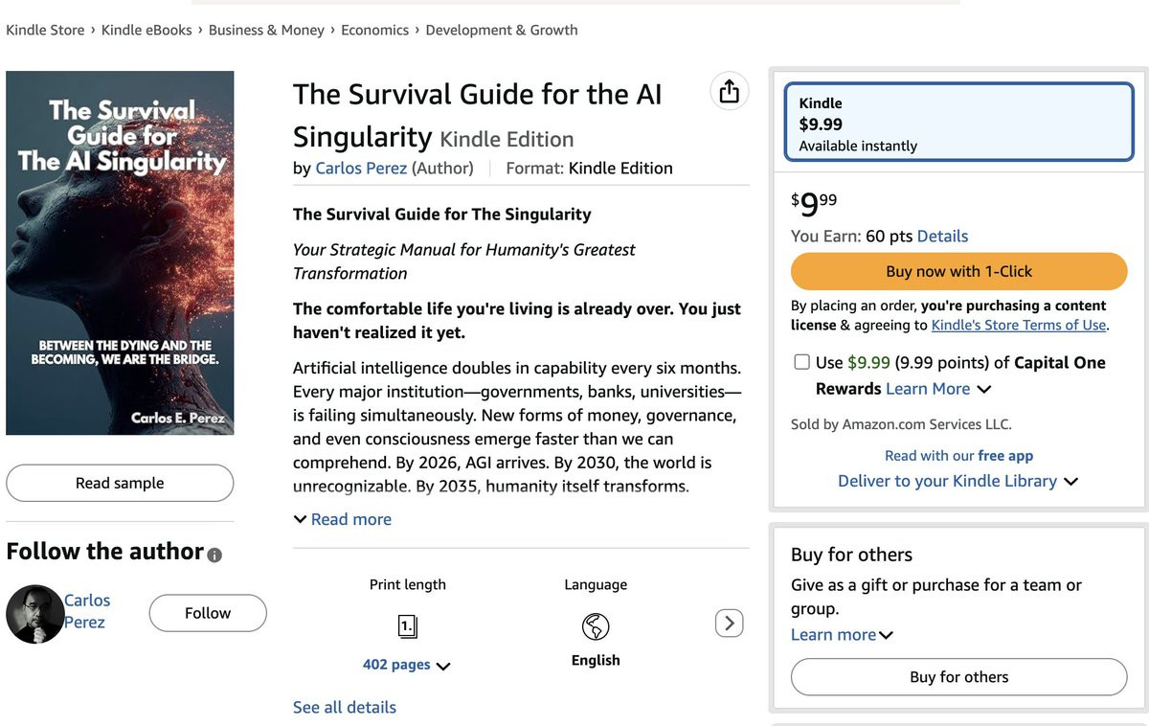Open the book cover image

tap(120, 253)
